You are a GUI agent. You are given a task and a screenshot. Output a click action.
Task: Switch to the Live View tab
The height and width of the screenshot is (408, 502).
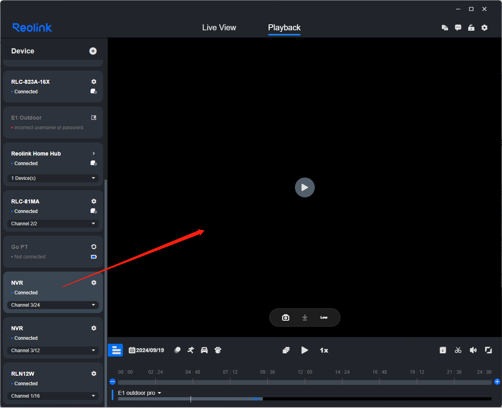(219, 28)
